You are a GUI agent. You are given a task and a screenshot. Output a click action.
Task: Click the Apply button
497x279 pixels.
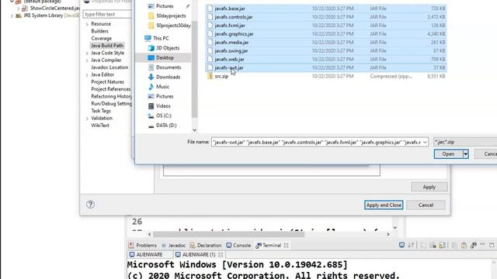click(x=429, y=187)
